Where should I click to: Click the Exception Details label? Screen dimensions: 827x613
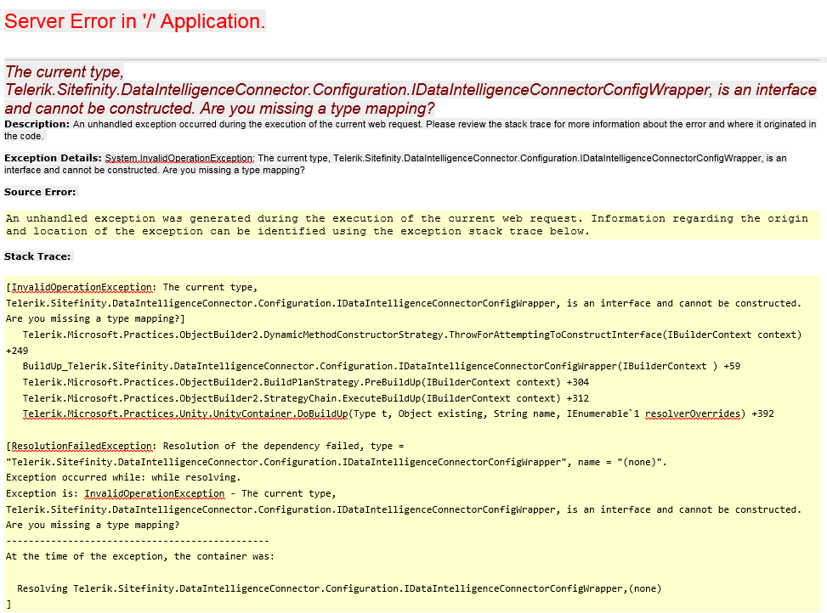click(48, 158)
